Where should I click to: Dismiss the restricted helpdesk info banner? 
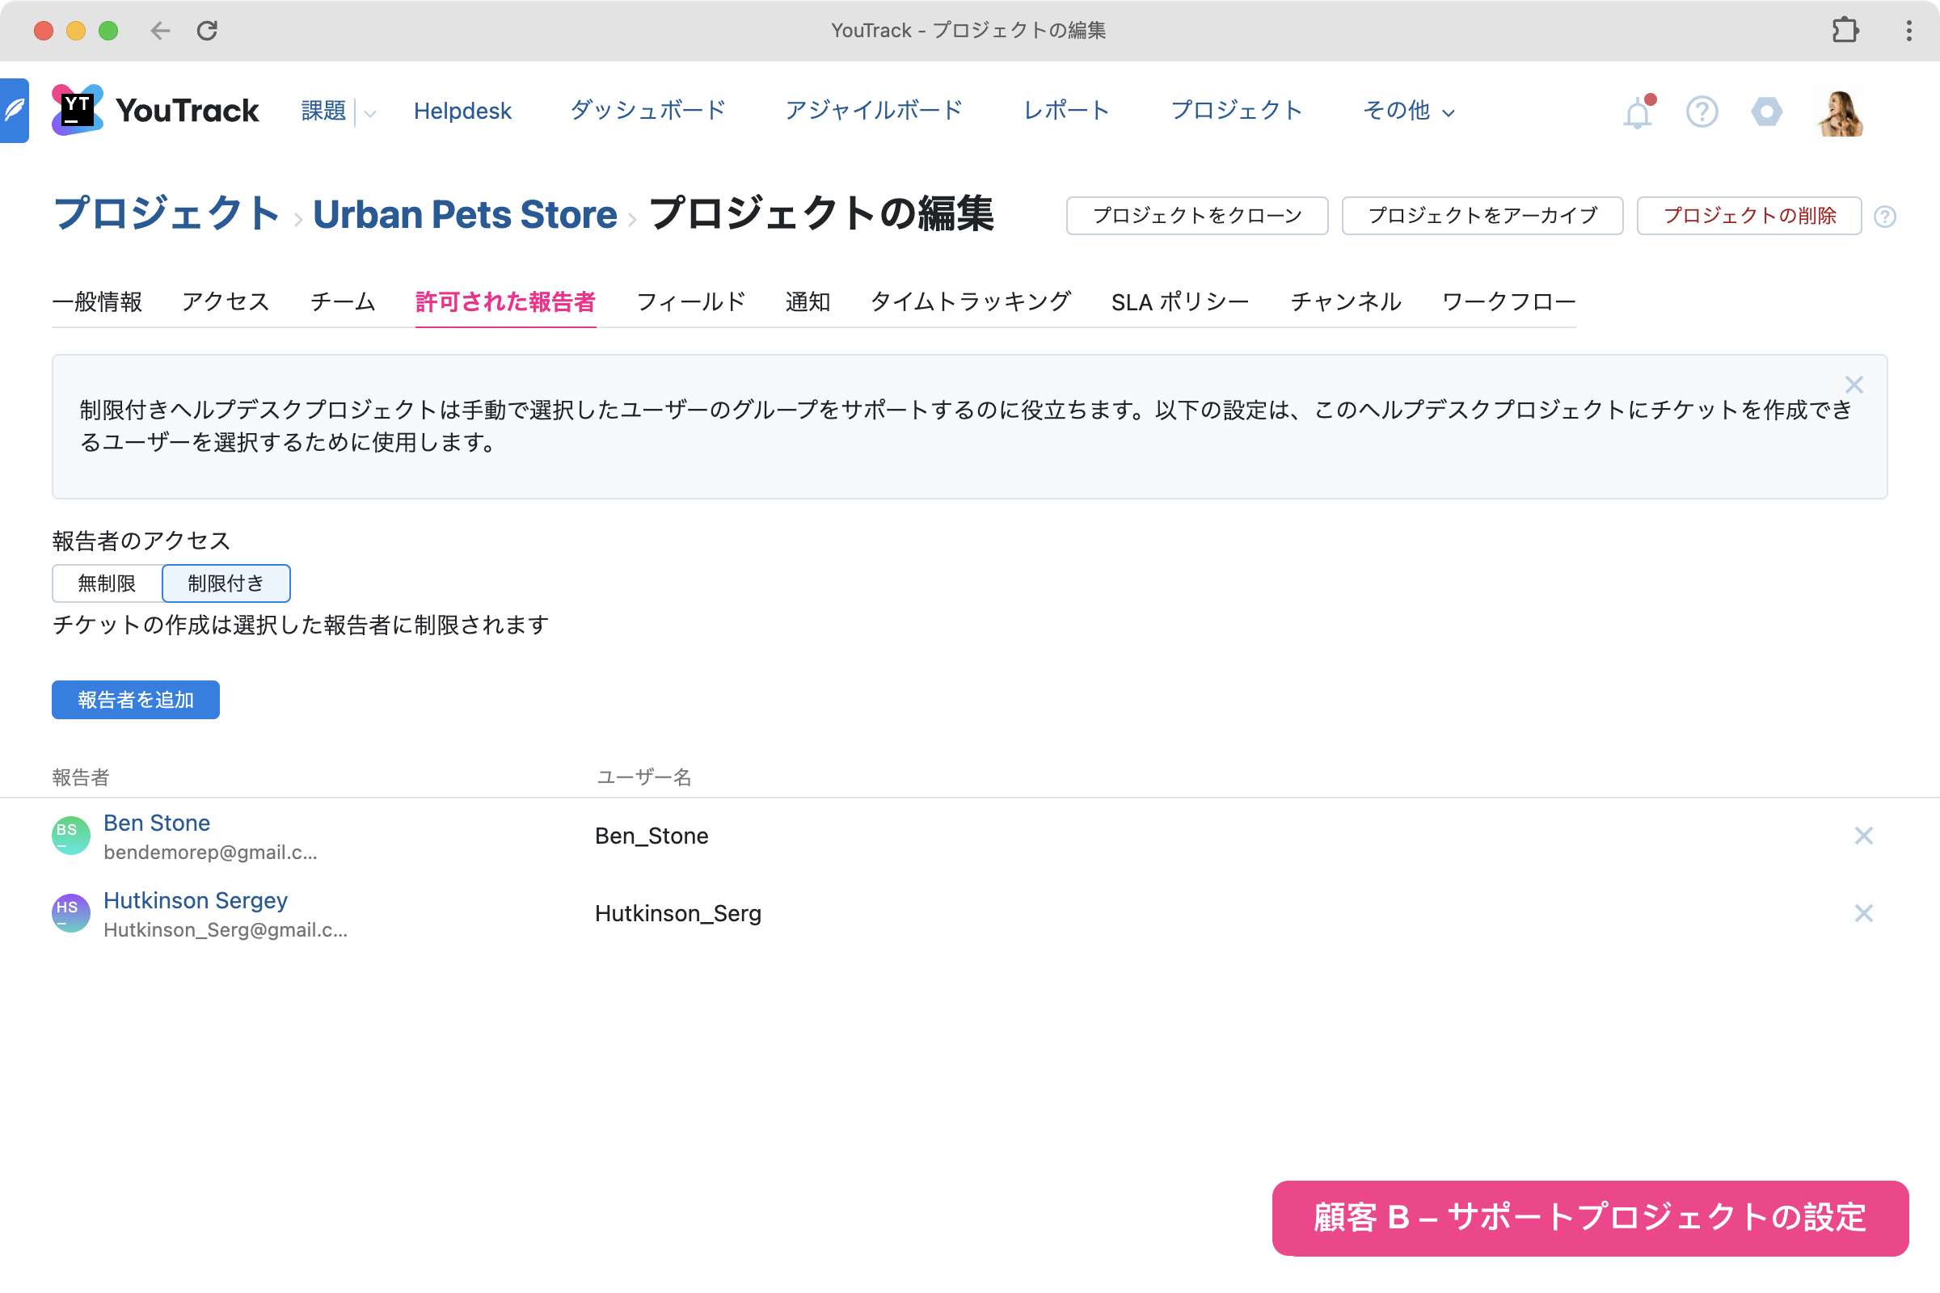coord(1854,385)
